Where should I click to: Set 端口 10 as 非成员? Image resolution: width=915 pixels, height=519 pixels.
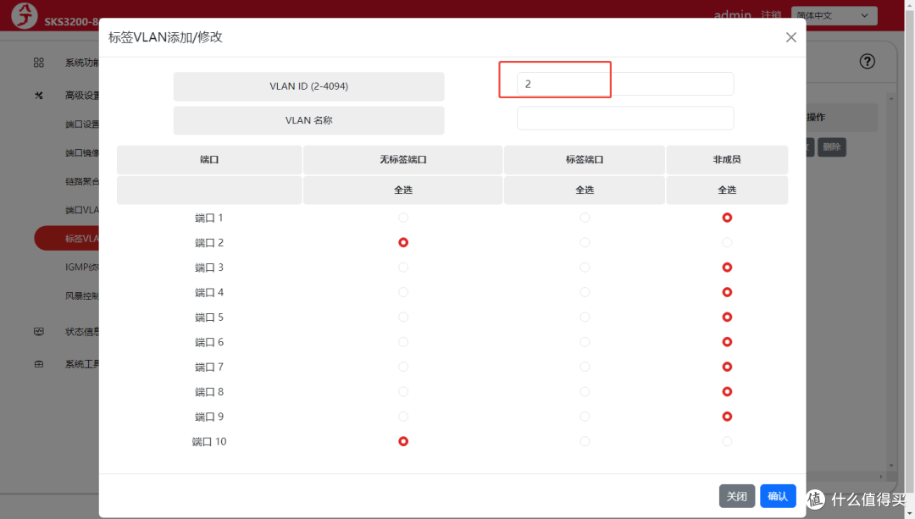coord(727,441)
